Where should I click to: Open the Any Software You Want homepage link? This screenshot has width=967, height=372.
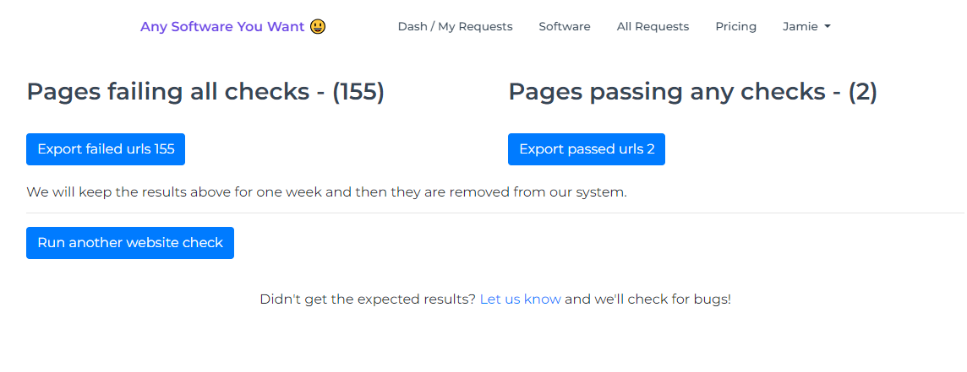click(x=233, y=26)
